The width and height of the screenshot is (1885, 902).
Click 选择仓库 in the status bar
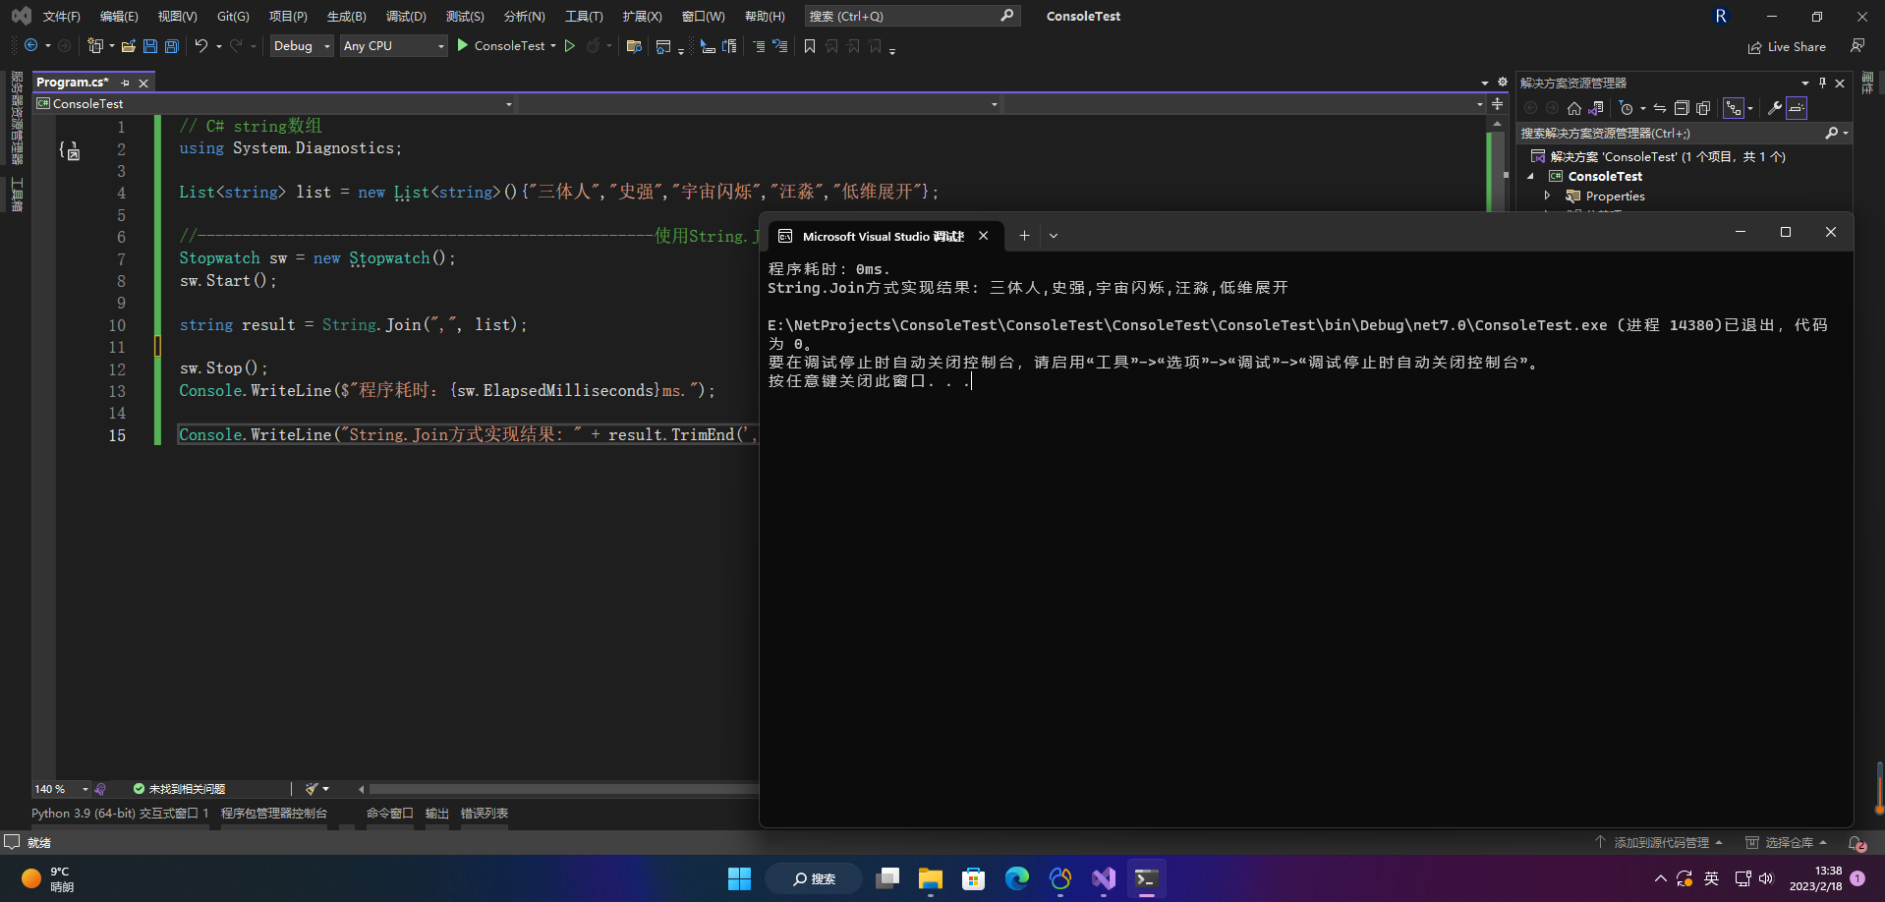point(1787,843)
